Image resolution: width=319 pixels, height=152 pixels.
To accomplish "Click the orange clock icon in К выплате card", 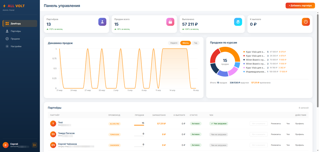I will click(x=306, y=22).
